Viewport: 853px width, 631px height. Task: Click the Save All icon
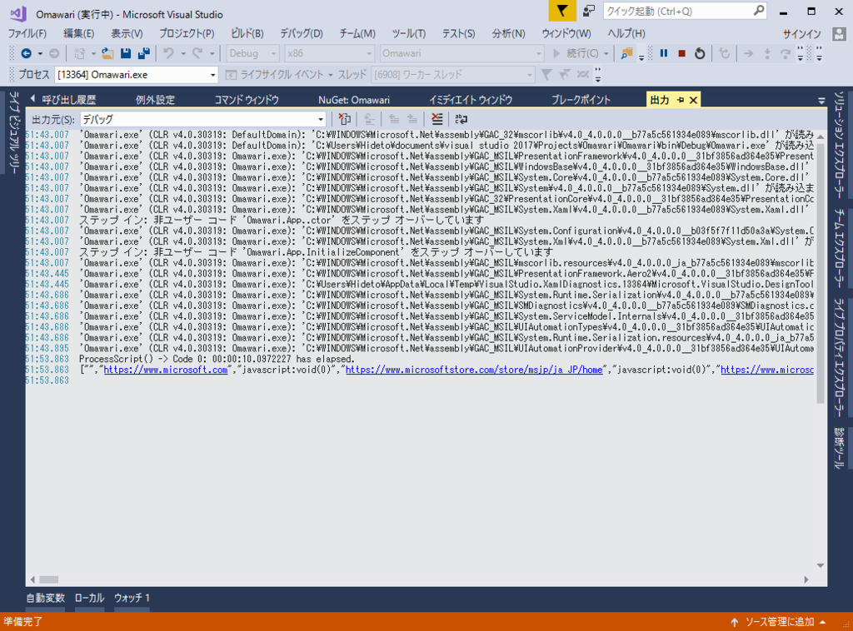144,53
